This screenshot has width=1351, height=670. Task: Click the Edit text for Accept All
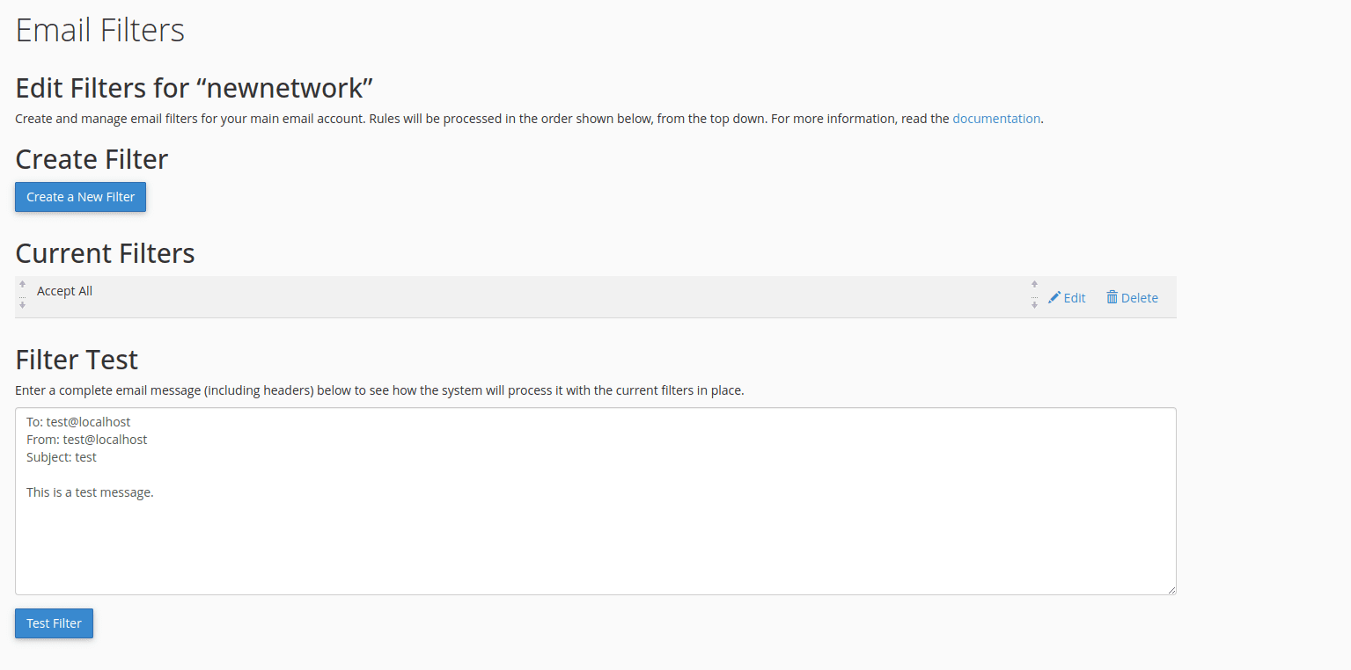(1075, 298)
